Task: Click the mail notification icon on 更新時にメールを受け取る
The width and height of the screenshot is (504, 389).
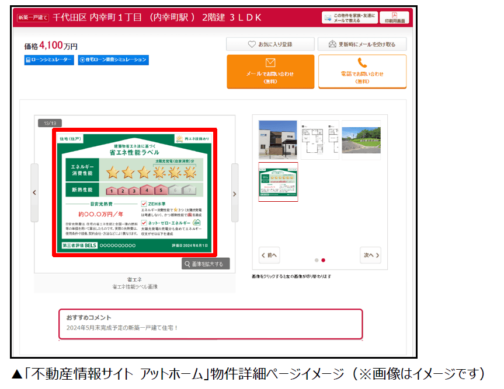Action: [333, 44]
